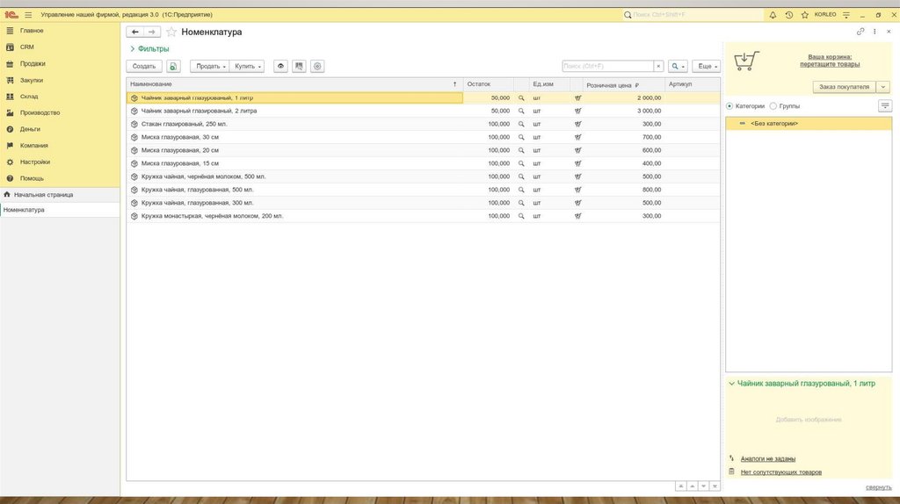
Task: Add Кружка монастырская to cart
Action: [x=577, y=216]
